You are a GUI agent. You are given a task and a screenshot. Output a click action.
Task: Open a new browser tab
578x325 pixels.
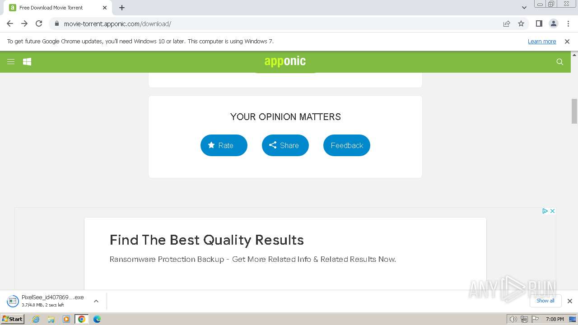(122, 8)
